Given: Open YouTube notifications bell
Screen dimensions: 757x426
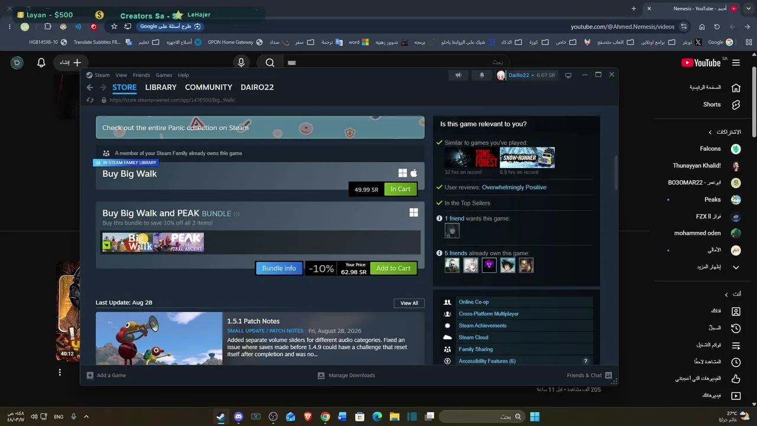Looking at the screenshot, I should (41, 62).
